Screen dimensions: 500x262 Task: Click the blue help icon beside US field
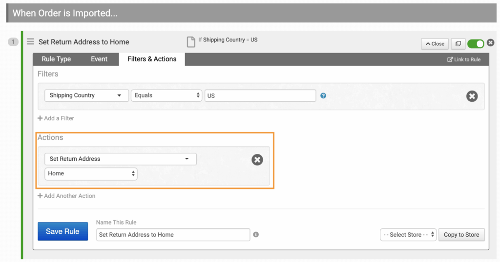pyautogui.click(x=323, y=96)
